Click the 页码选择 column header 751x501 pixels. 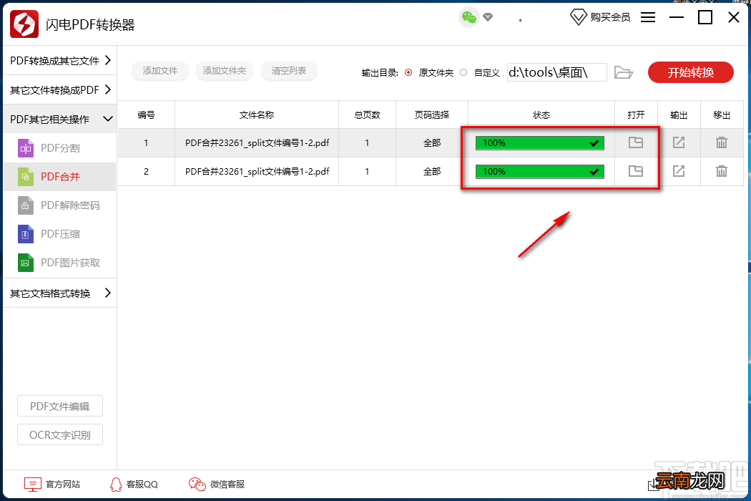pos(432,115)
